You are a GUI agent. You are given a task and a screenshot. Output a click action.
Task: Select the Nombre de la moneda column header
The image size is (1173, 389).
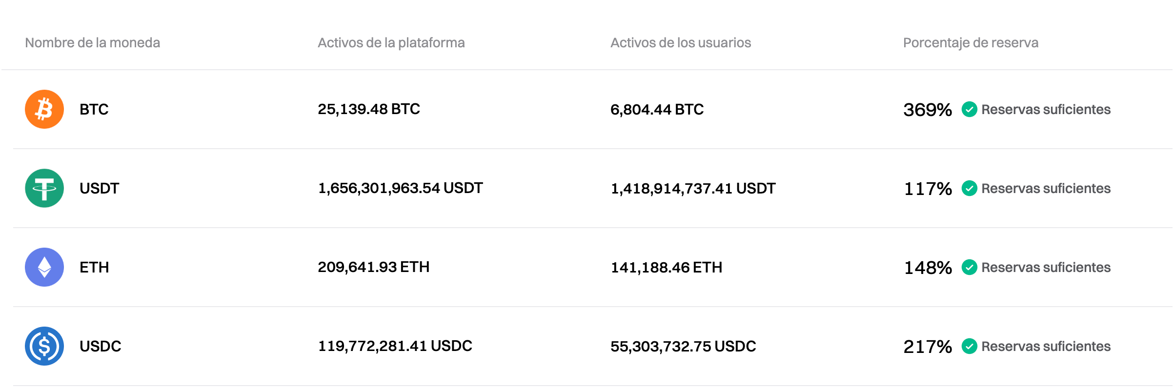[x=93, y=43]
